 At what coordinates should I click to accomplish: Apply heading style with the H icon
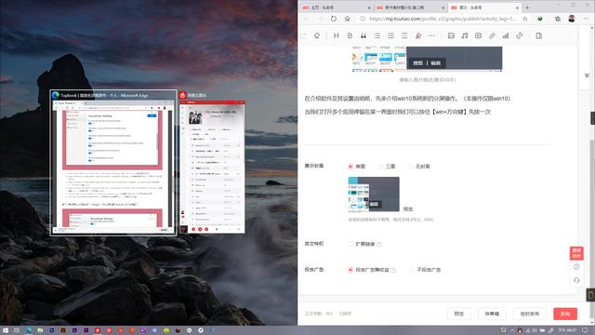pos(336,35)
